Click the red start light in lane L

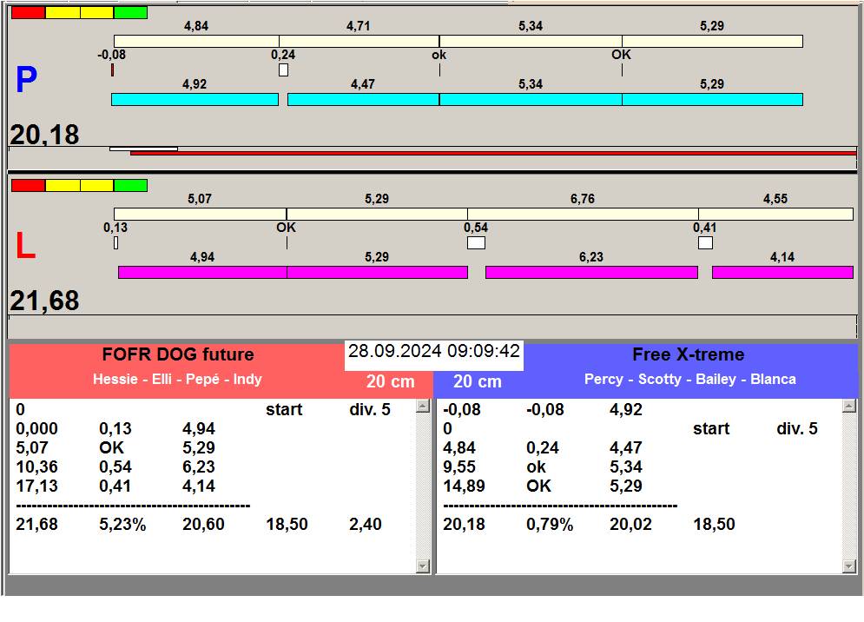28,185
